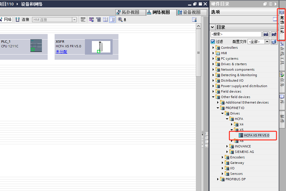Viewport: 286px width, 191px height.
Task: Expand the PC systems folder
Action: (213, 59)
